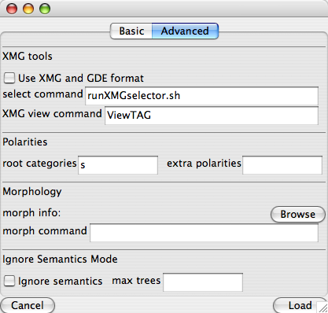
Task: Click the extra polarities text field
Action: [282, 165]
